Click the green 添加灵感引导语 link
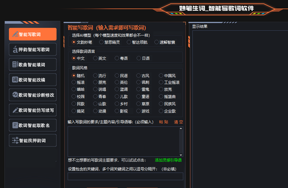Image resolution: width=288 pixels, height=188 pixels. click(168, 160)
